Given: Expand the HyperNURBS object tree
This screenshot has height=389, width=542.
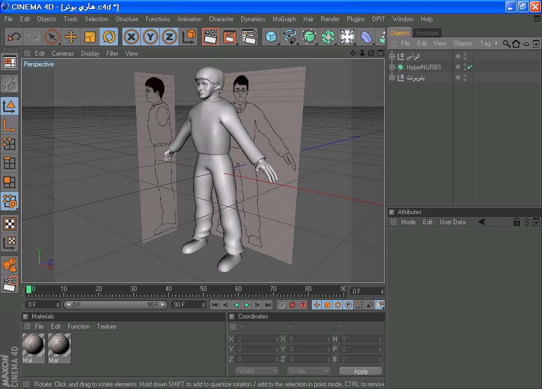Looking at the screenshot, I should (x=392, y=67).
